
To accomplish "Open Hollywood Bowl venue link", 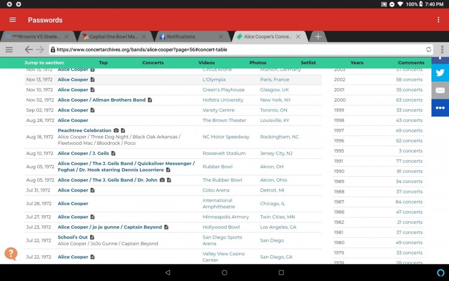I will [221, 227].
